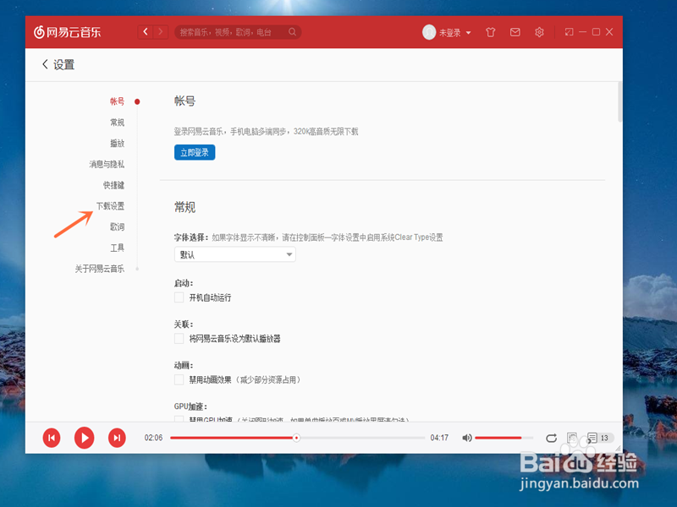This screenshot has width=677, height=507.
Task: Click the 设置 page title
Action: click(64, 65)
